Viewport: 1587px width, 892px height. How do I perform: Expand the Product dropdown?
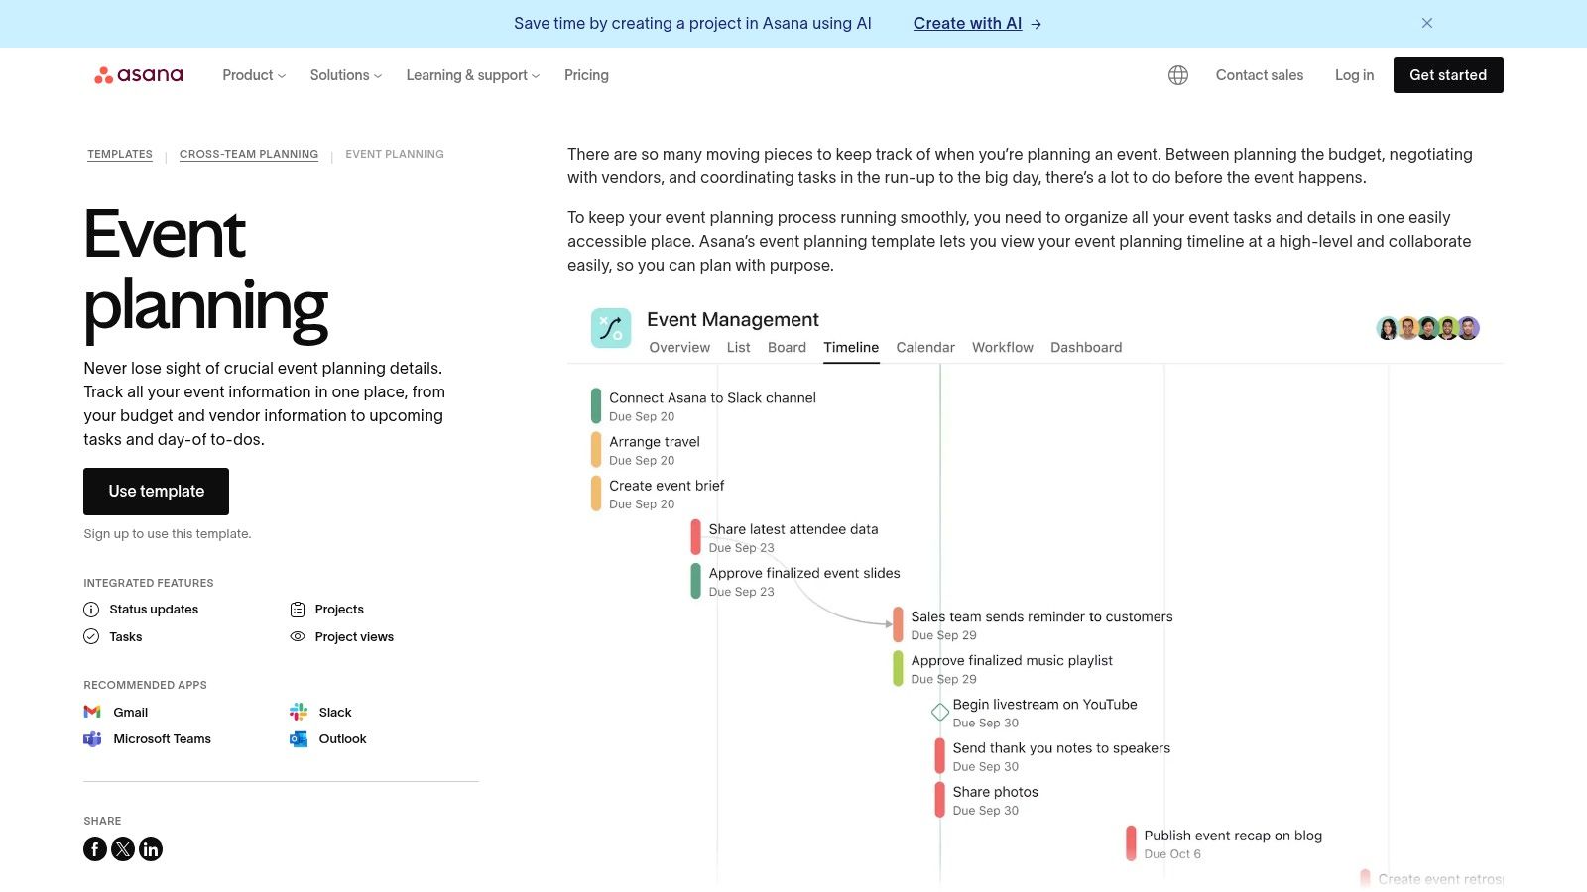click(x=252, y=74)
